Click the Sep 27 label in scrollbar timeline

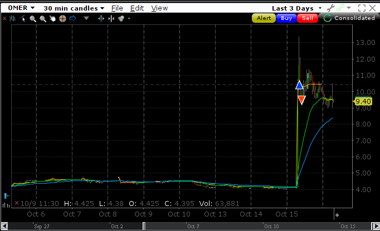click(42, 227)
